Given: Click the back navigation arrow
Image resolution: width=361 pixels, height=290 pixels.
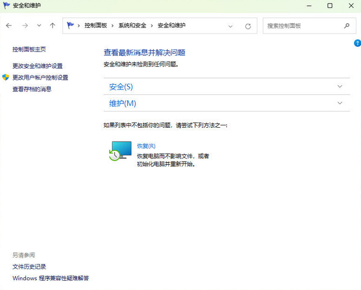Looking at the screenshot, I should point(9,26).
